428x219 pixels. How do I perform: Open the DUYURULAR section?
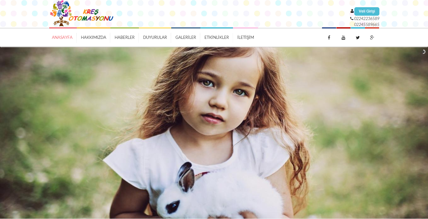point(155,37)
